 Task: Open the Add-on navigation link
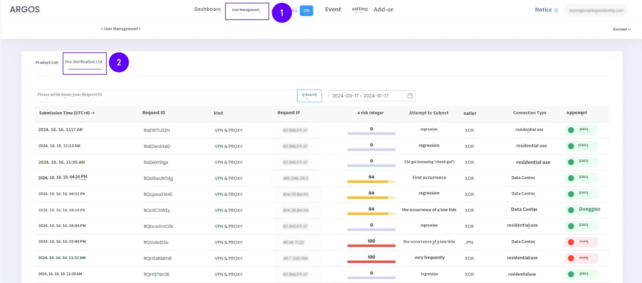coord(384,10)
